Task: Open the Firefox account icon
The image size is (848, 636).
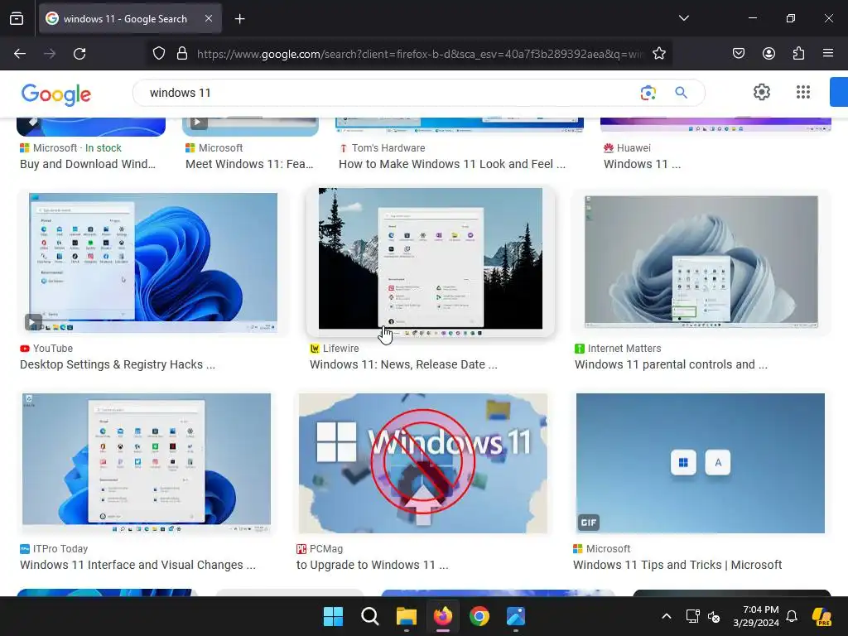Action: point(768,54)
